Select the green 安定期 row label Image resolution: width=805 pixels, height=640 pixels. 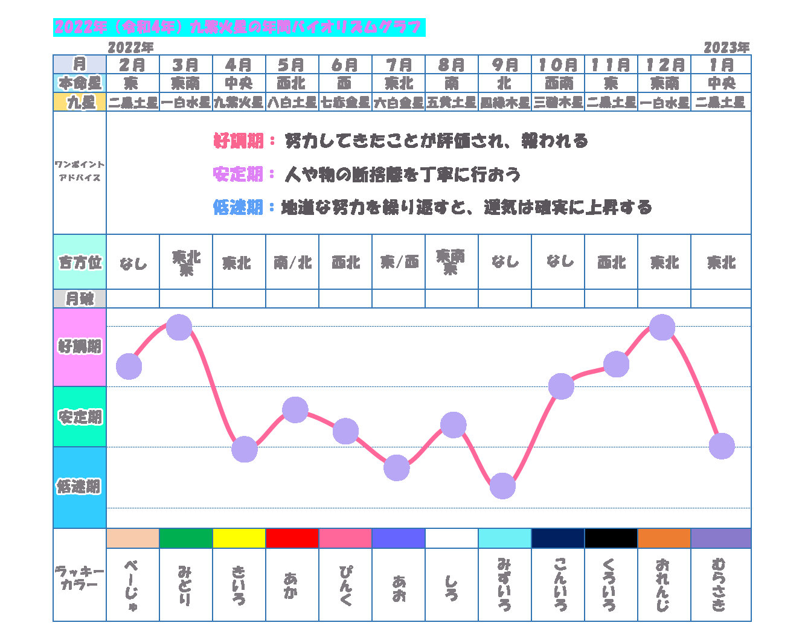[80, 417]
